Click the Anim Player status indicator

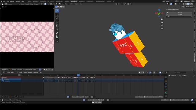click(97, 102)
